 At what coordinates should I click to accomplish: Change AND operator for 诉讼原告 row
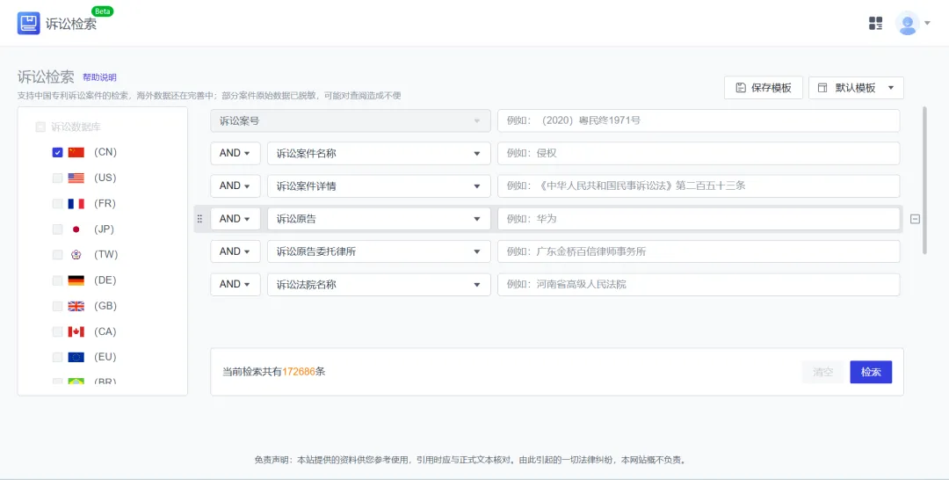click(x=235, y=219)
